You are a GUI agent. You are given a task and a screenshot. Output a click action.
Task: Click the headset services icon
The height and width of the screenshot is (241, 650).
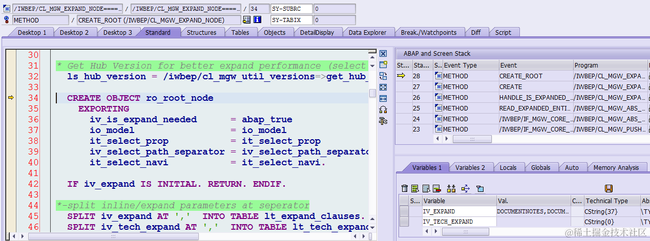click(383, 109)
